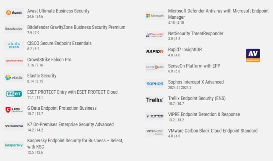Click the Sophos logo icon
273x161 pixels.
155,84
